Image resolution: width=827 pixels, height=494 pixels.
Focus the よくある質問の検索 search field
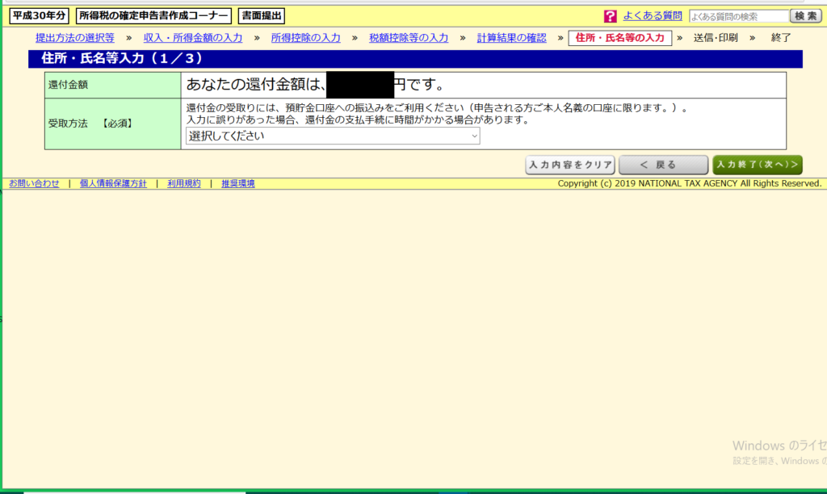pyautogui.click(x=738, y=16)
